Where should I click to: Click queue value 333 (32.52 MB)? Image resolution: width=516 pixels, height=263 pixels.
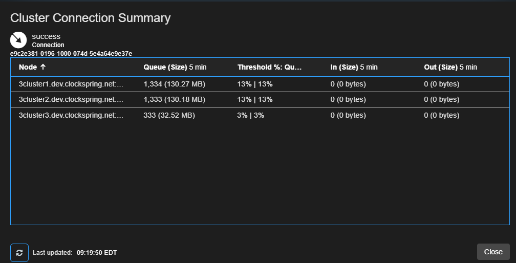tap(169, 116)
